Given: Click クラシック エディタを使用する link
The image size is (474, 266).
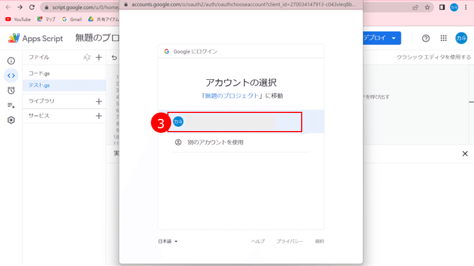Looking at the screenshot, I should (433, 57).
